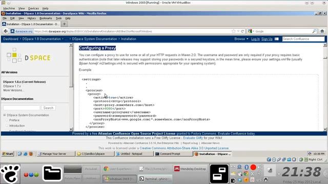
Task: Open the Firefox File menu
Action: pos(5,18)
